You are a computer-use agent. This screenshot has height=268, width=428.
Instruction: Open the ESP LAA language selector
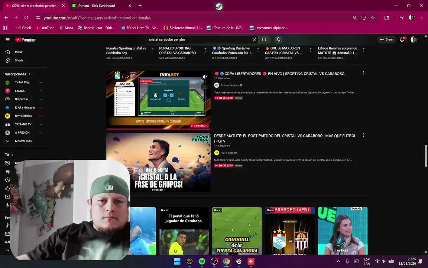[x=367, y=261]
